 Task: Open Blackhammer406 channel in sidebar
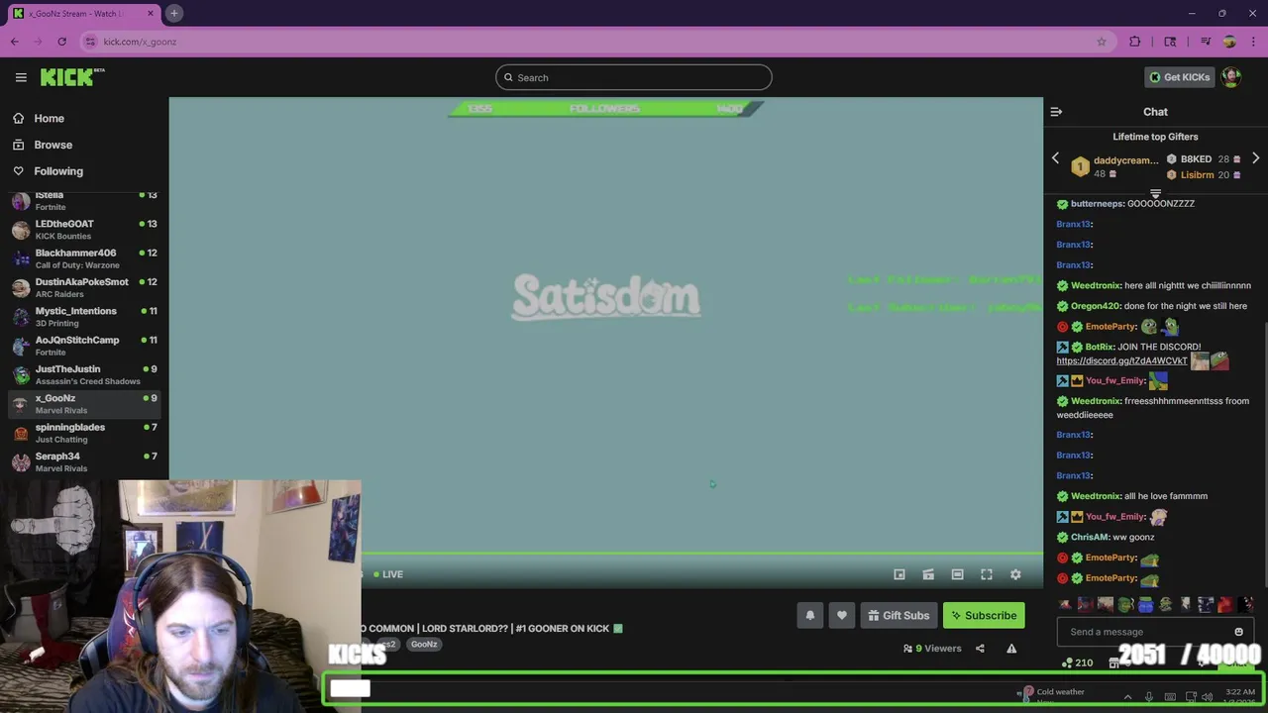pyautogui.click(x=84, y=258)
